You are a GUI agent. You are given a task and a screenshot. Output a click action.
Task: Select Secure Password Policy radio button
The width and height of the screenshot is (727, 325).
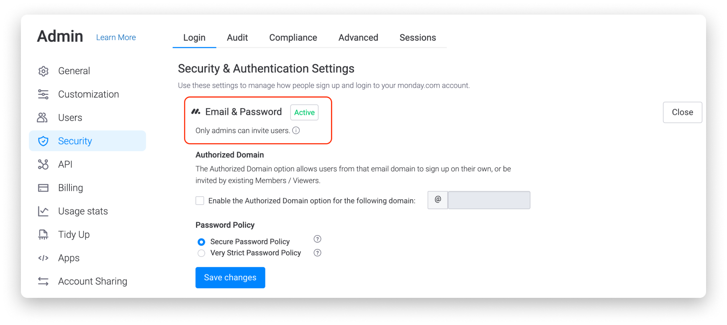(x=201, y=242)
